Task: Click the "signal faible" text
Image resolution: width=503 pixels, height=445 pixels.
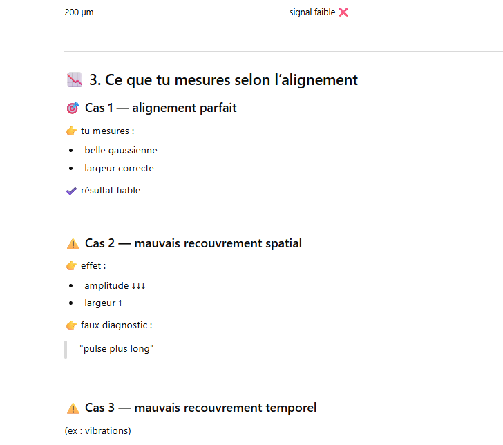Action: click(x=312, y=12)
